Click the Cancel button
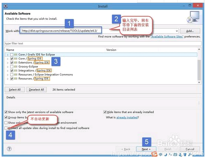This screenshot has height=161, width=208. [x=190, y=149]
